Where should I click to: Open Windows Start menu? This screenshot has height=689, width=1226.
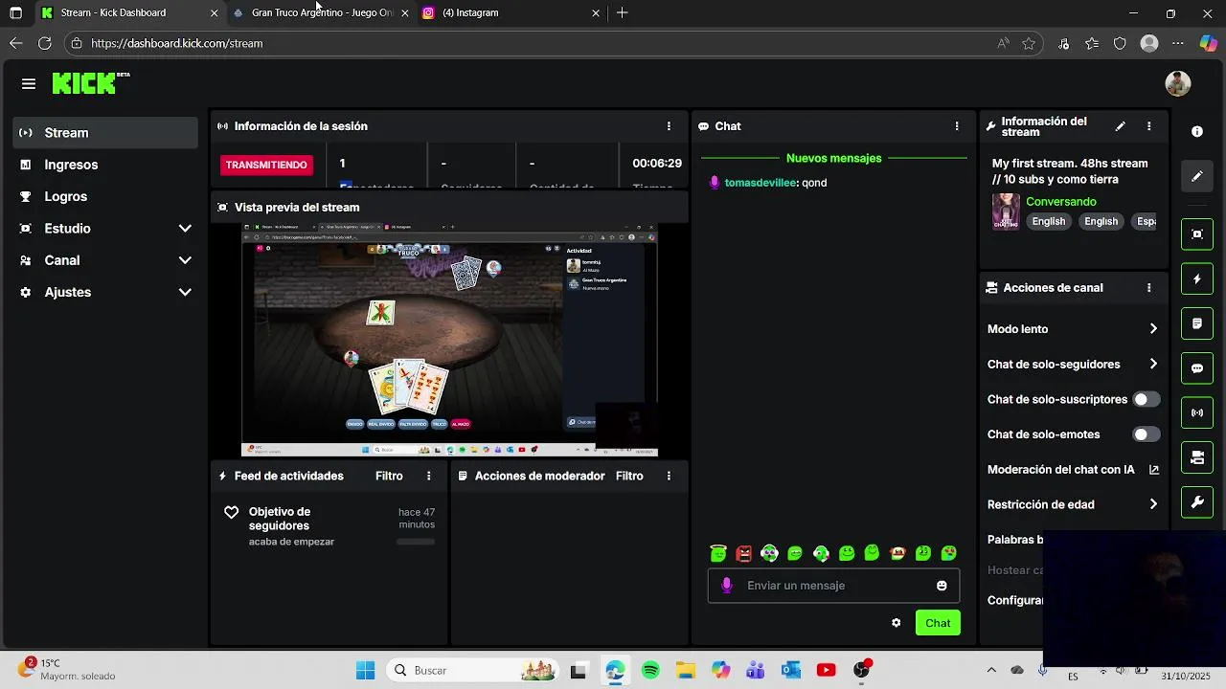tap(366, 671)
